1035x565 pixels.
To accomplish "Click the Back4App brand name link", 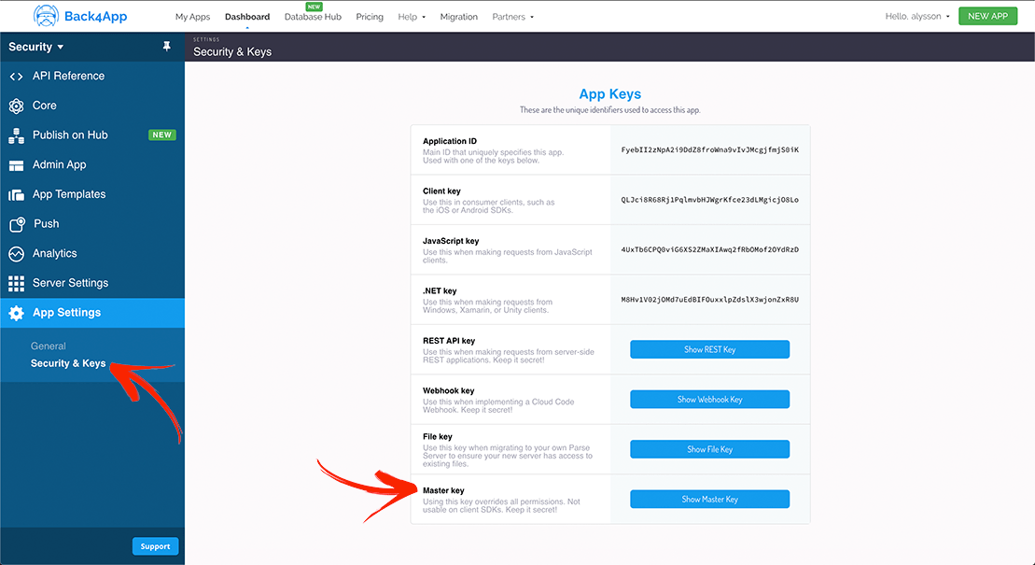I will [96, 17].
